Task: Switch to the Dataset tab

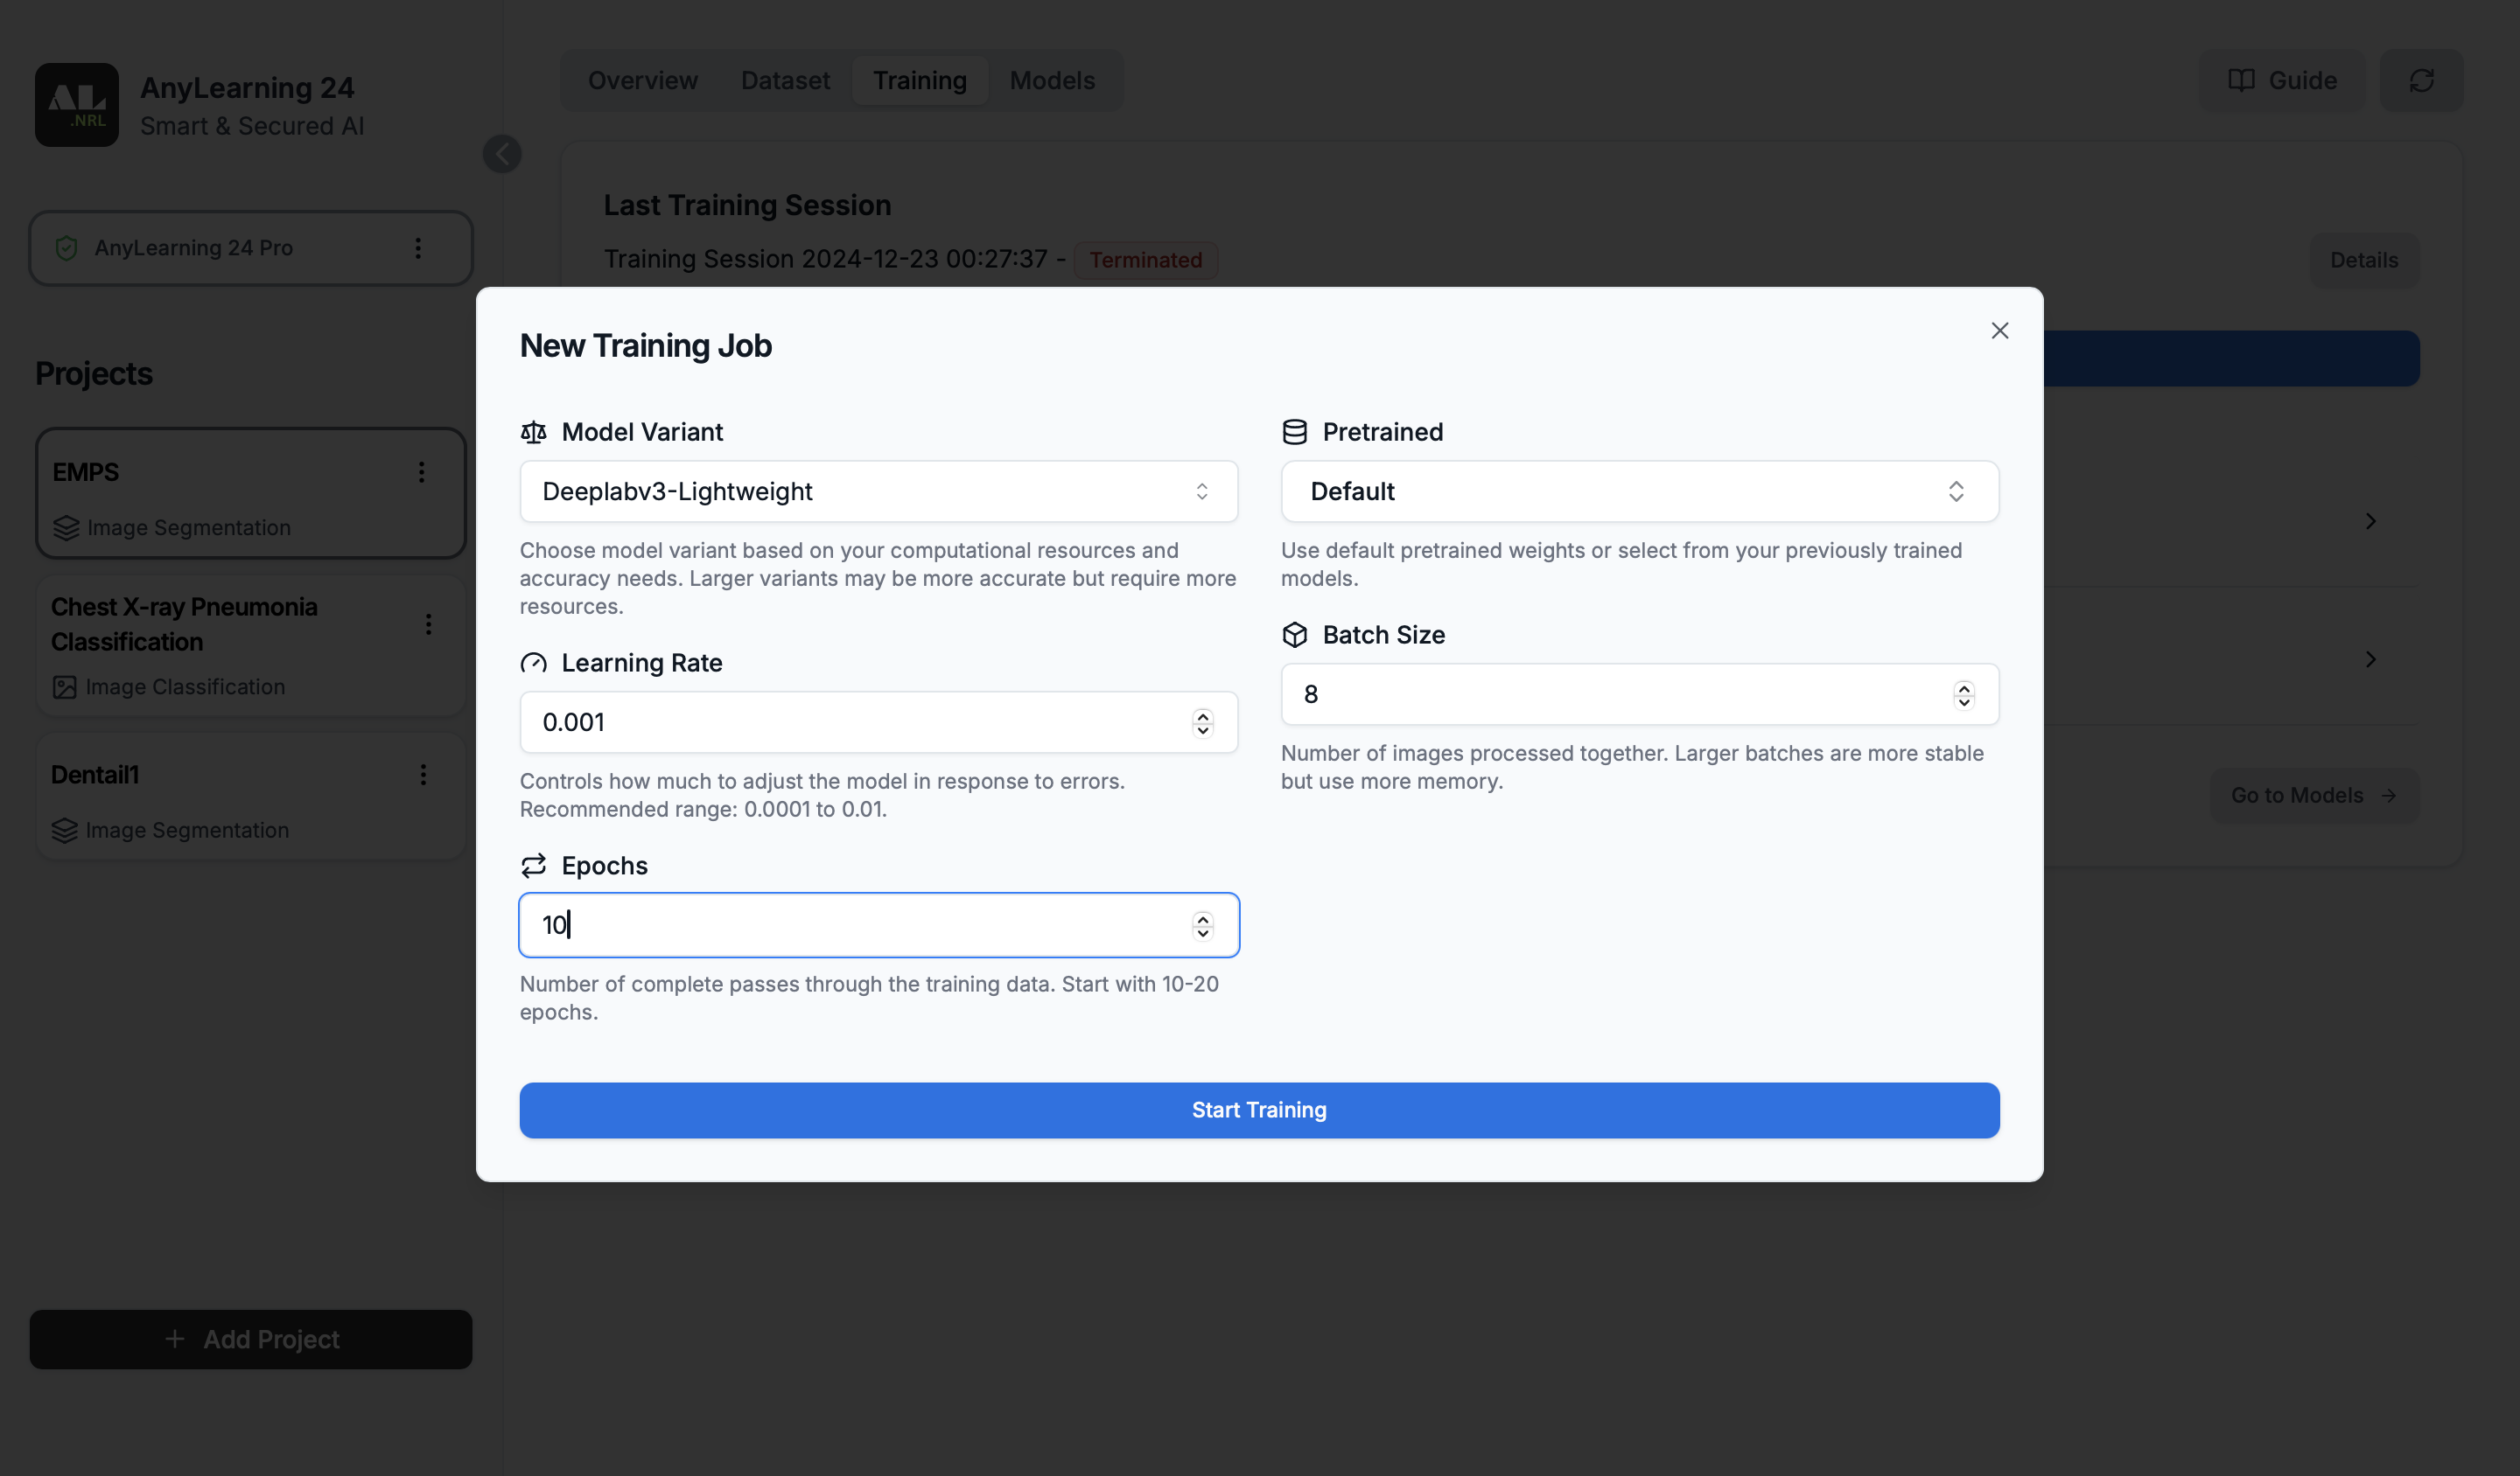Action: coord(784,80)
